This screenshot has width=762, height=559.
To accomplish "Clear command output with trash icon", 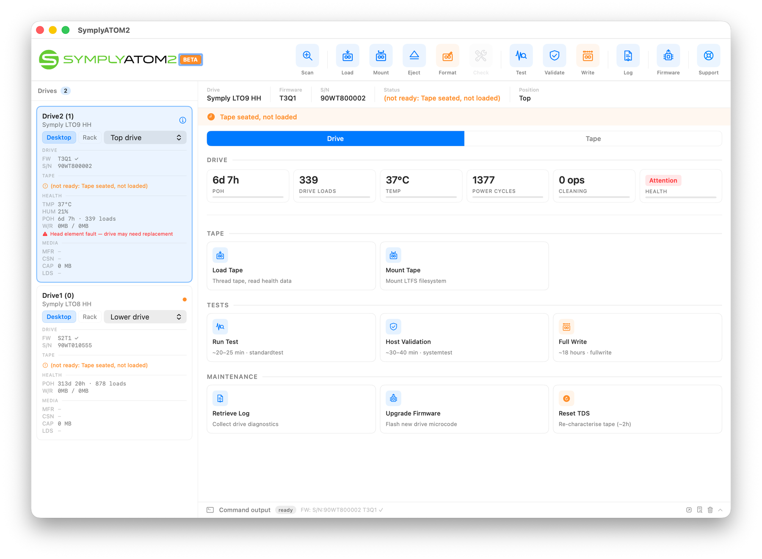I will point(710,510).
